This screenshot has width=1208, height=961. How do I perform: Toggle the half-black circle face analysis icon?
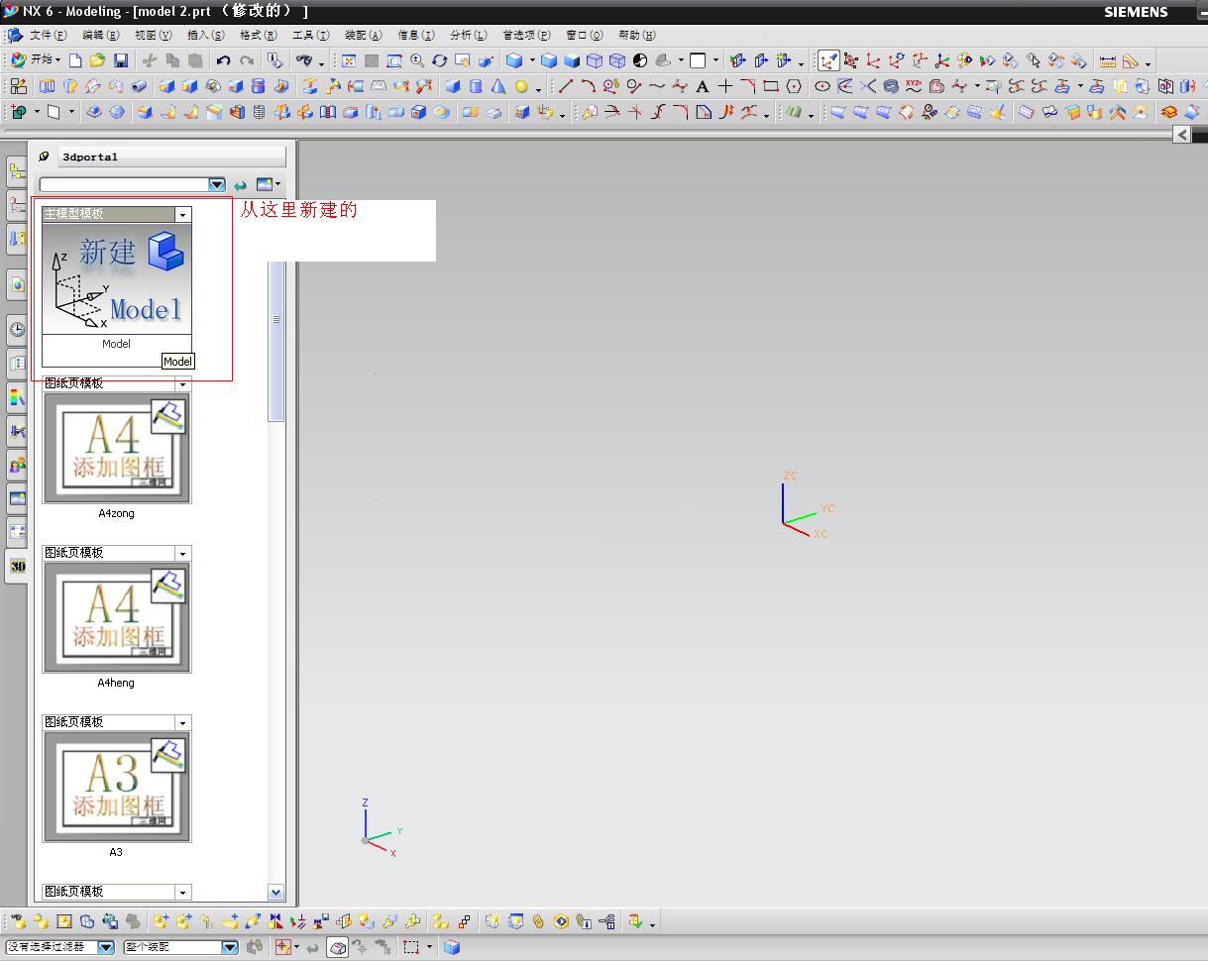640,60
